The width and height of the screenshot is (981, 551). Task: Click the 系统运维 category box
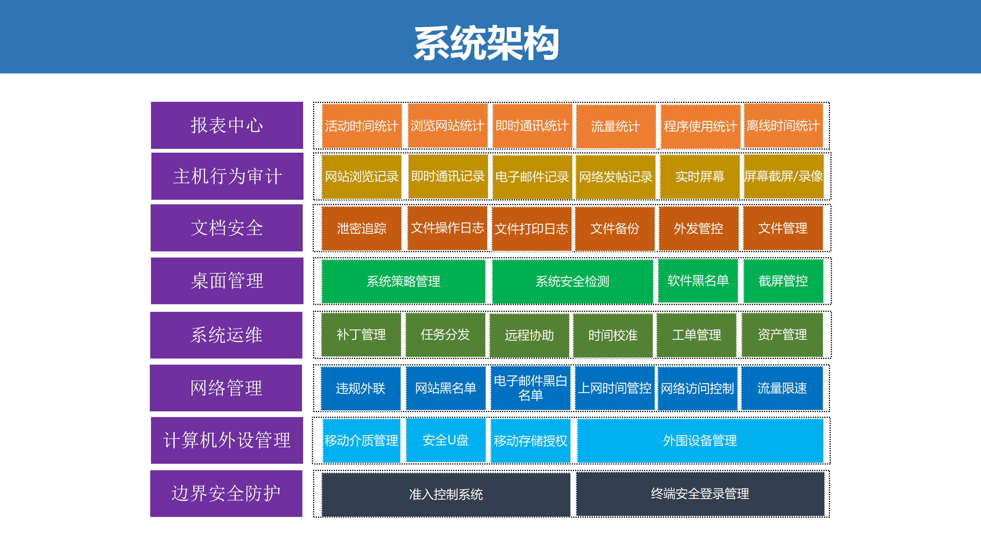(x=226, y=335)
